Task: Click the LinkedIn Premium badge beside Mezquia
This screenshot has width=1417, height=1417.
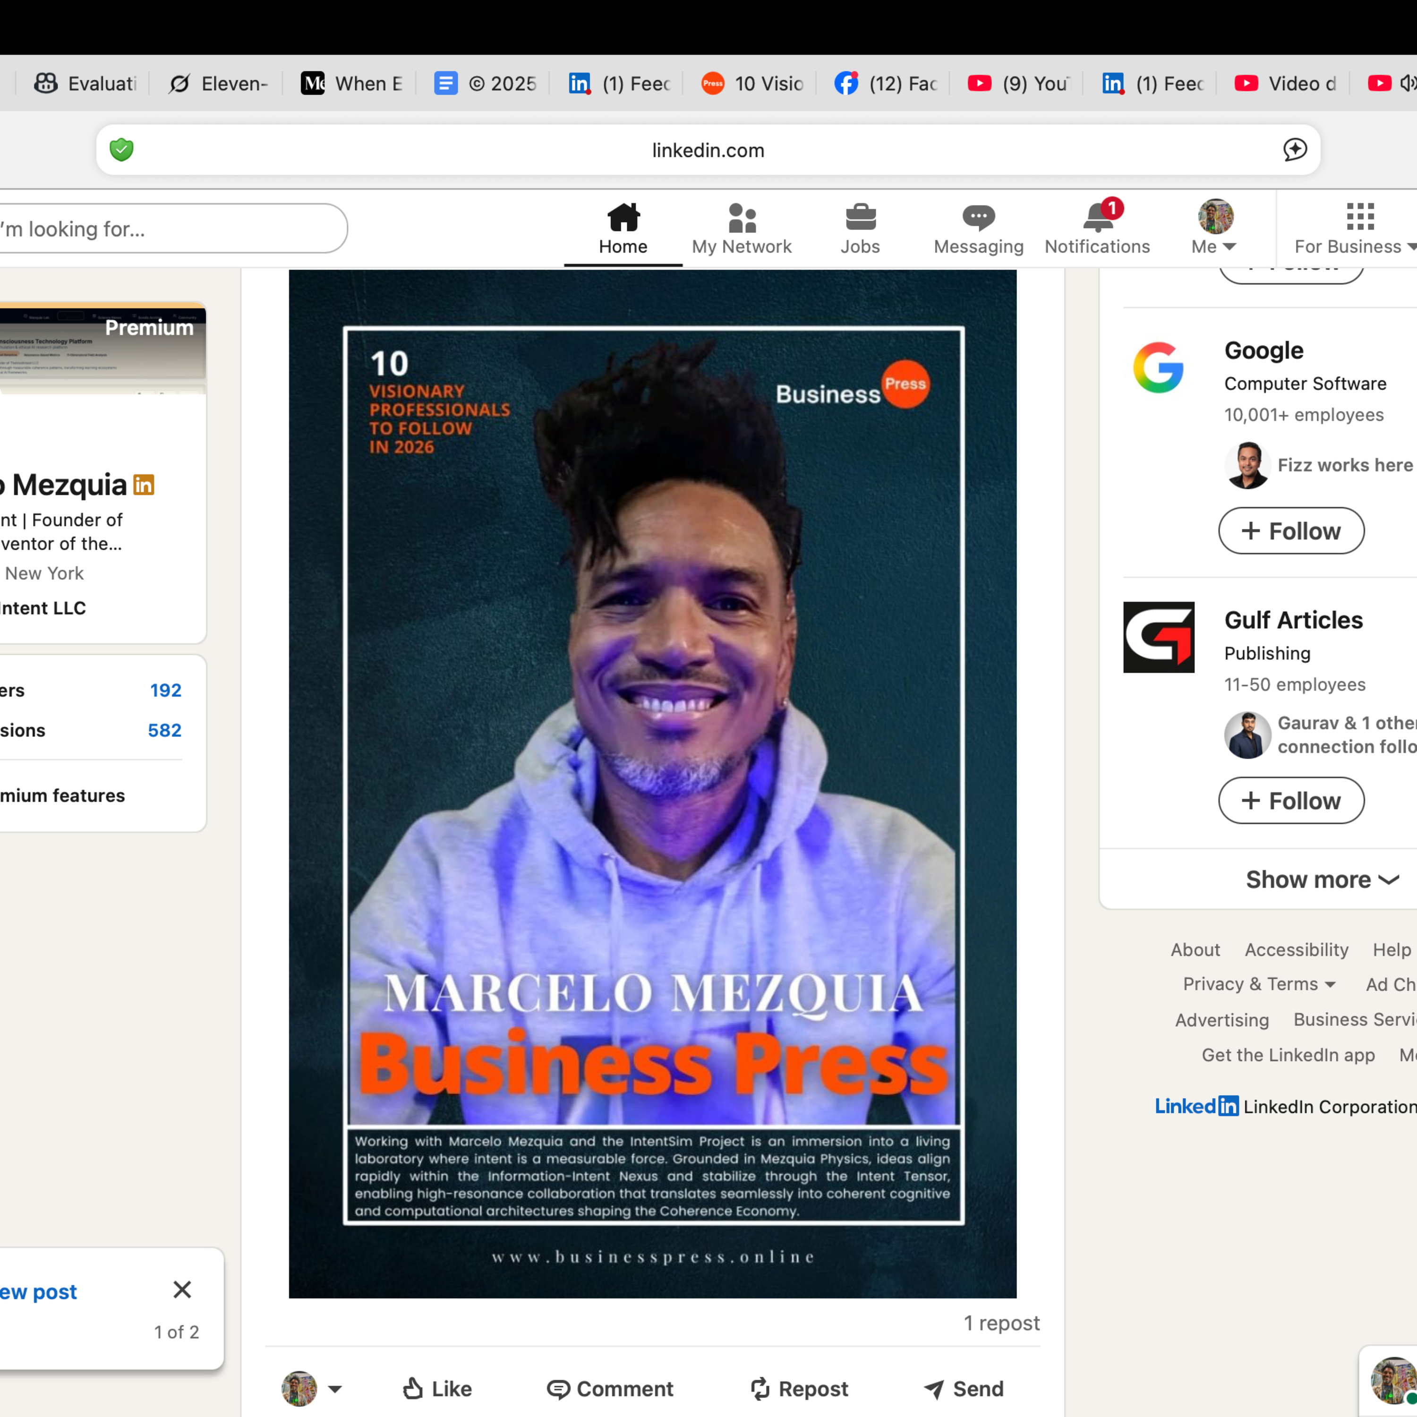Action: click(x=144, y=485)
